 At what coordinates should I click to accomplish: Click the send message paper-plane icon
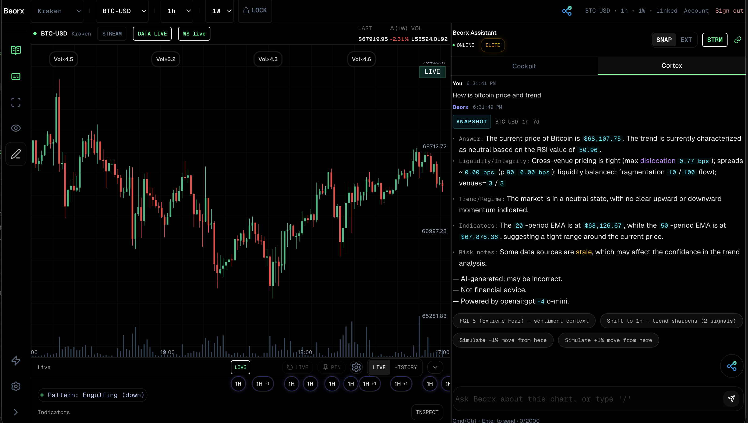731,399
